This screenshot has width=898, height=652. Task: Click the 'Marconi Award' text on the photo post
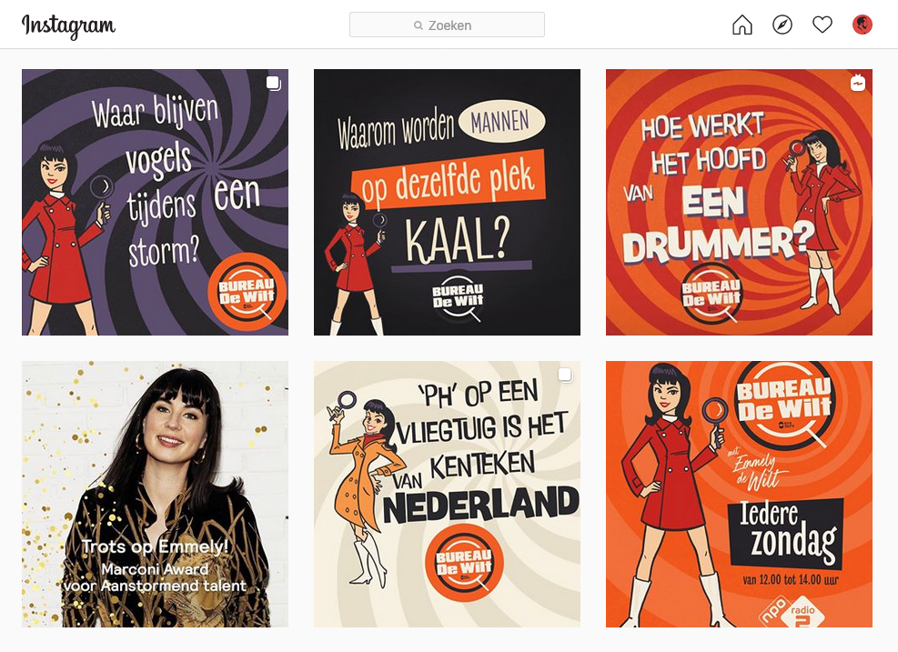(x=155, y=569)
